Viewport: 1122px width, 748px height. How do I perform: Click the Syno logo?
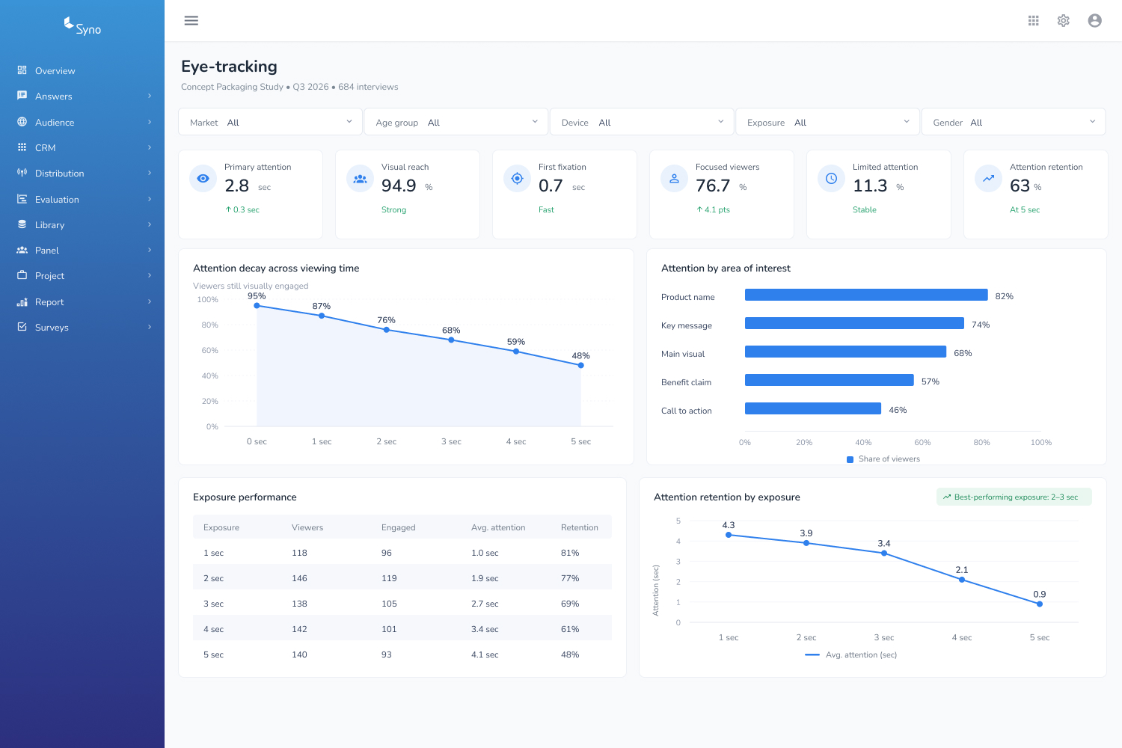point(82,27)
